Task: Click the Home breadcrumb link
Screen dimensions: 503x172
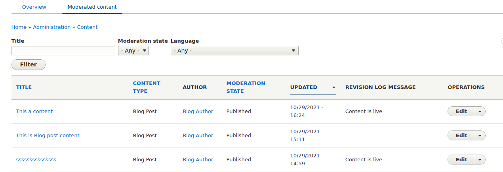Action: click(x=19, y=27)
